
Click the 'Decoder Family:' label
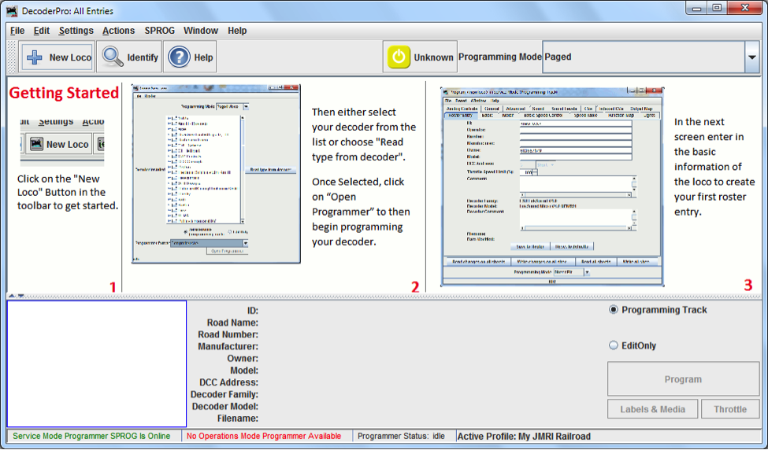(x=224, y=394)
